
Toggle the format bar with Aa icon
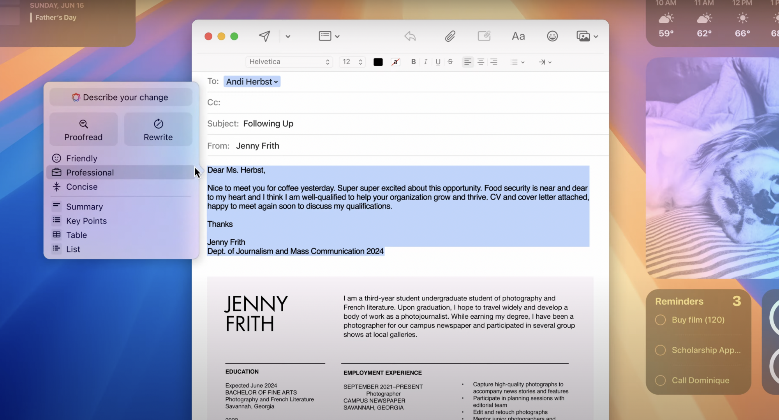coord(518,36)
